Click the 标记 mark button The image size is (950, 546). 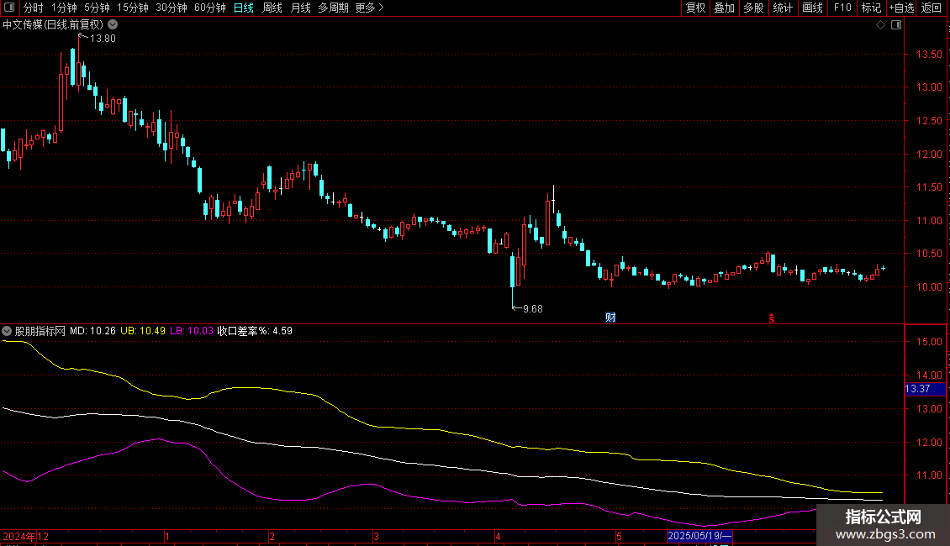(871, 8)
